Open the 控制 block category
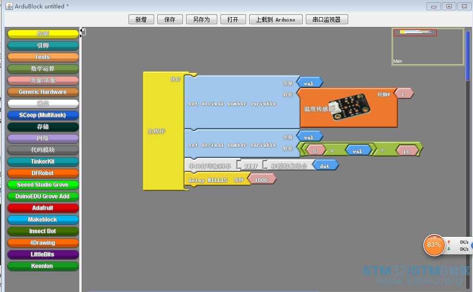The image size is (473, 292). tap(43, 34)
